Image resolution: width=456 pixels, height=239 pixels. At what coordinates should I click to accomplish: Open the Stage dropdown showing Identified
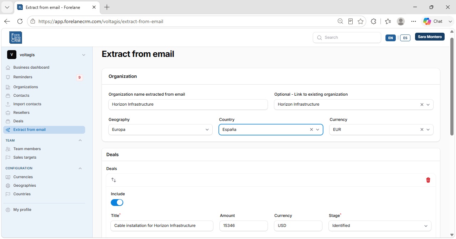click(380, 225)
